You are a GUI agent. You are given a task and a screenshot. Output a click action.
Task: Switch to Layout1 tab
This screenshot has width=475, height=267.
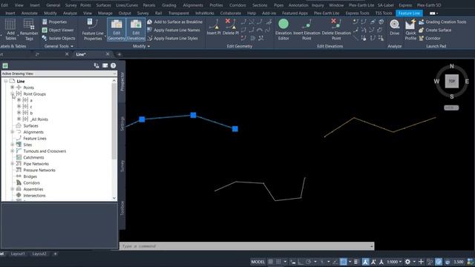pyautogui.click(x=18, y=254)
